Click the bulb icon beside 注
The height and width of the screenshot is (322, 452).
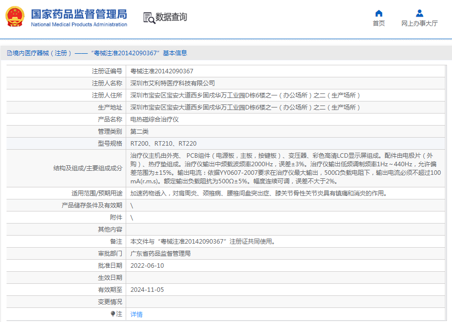[113, 313]
